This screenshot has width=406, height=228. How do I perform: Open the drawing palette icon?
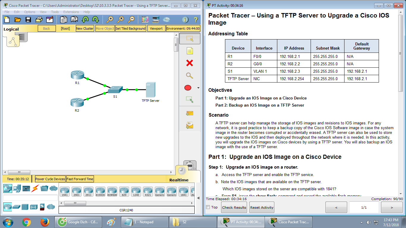pos(145,20)
